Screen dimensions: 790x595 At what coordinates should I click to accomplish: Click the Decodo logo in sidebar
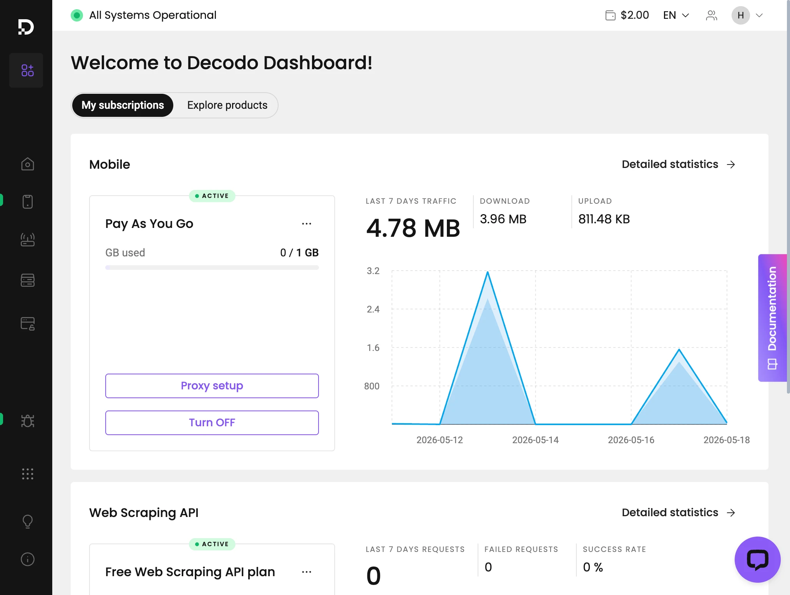coord(26,27)
